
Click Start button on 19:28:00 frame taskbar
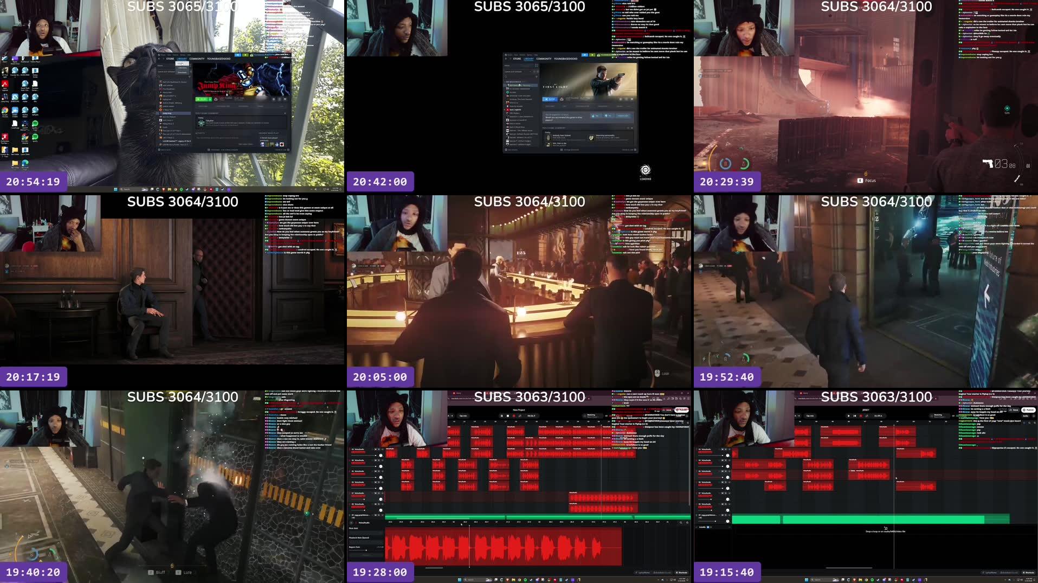[x=460, y=580]
